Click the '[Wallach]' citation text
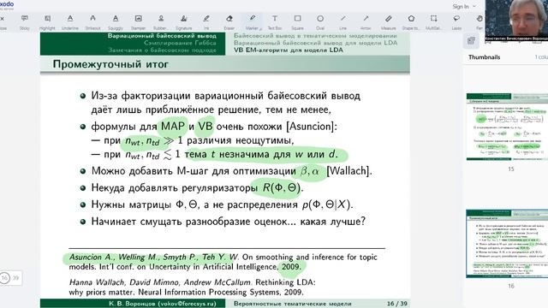548x308 pixels. [x=348, y=171]
